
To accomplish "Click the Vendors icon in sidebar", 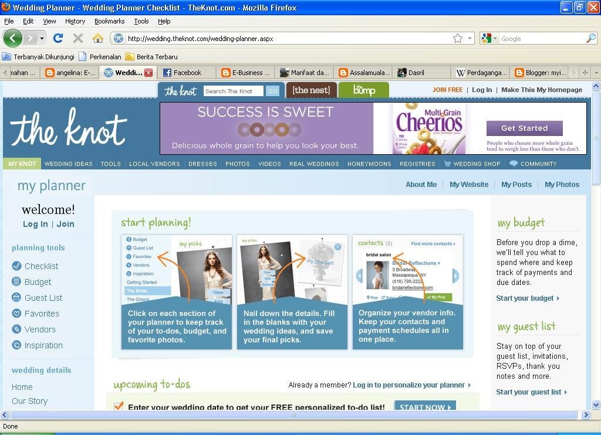I will [x=16, y=329].
